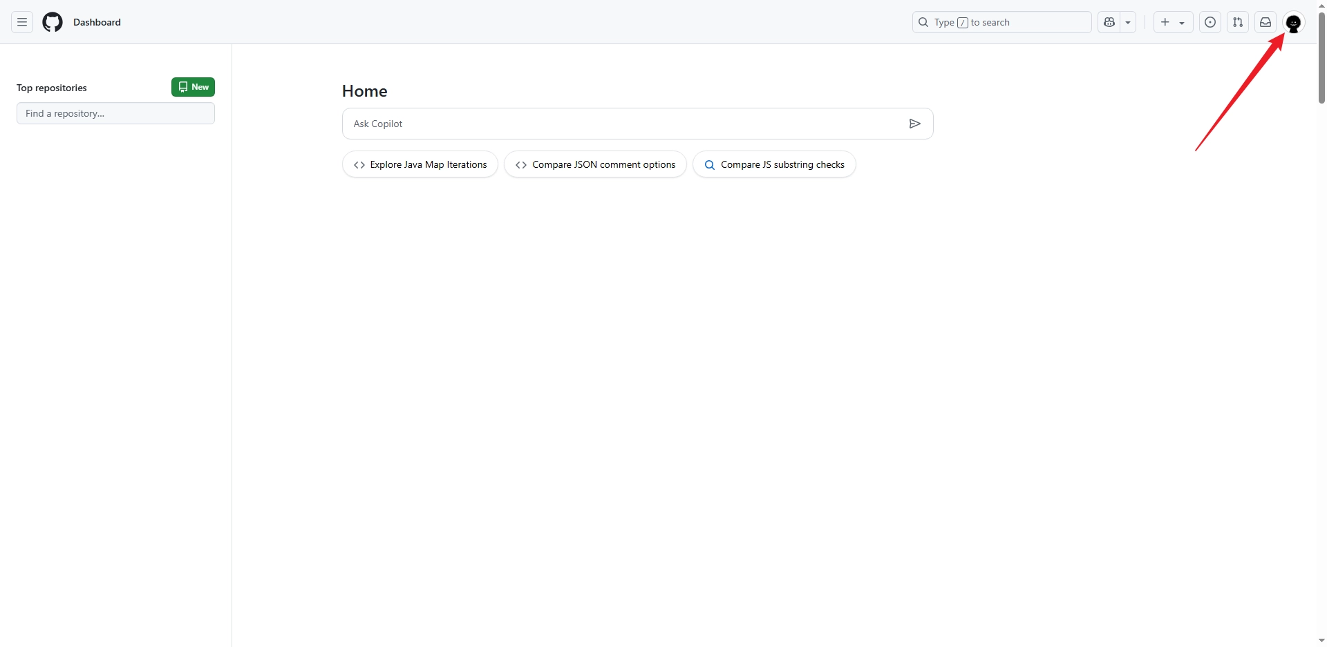Expand the Copilot dropdown arrow
The width and height of the screenshot is (1327, 647).
point(1128,22)
